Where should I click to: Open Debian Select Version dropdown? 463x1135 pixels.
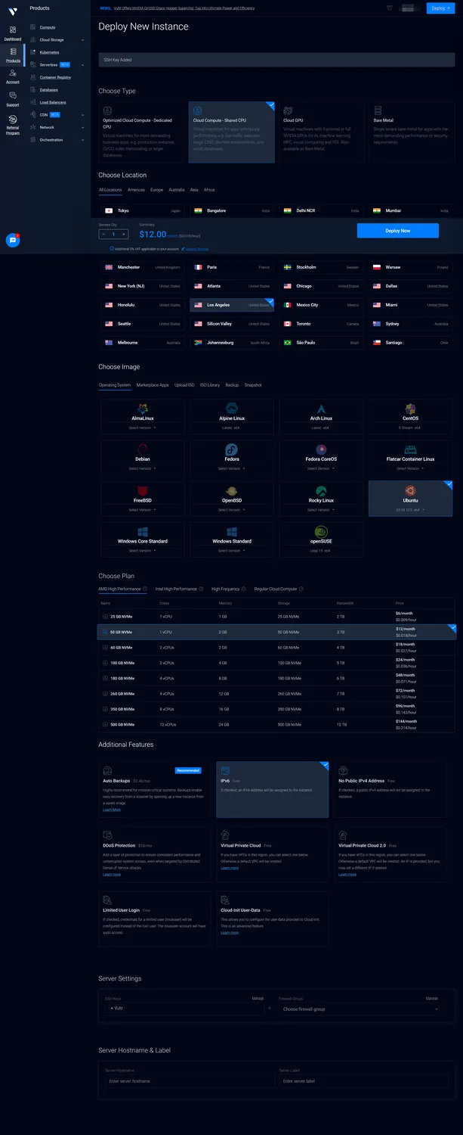[143, 468]
